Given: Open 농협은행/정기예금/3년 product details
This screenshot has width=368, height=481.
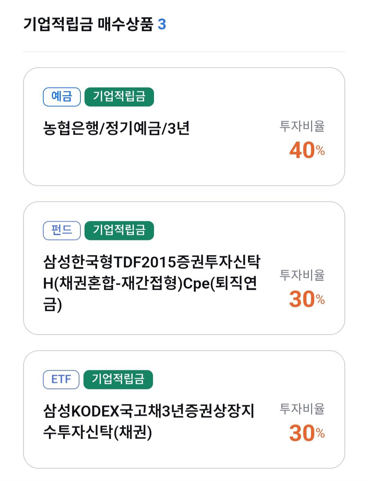Looking at the screenshot, I should pos(116,129).
